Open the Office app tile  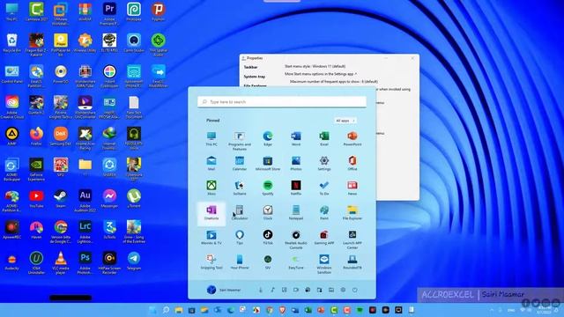coord(352,163)
